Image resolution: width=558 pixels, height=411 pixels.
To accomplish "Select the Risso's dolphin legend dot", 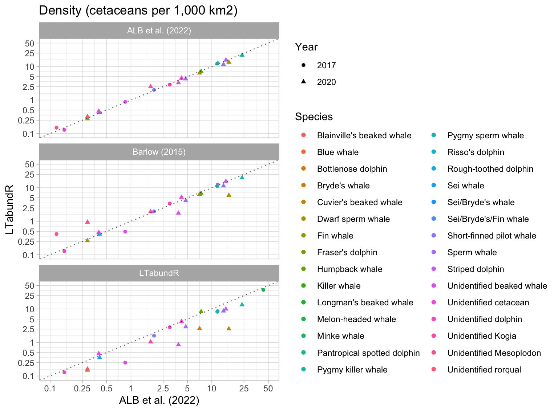I will (x=434, y=152).
